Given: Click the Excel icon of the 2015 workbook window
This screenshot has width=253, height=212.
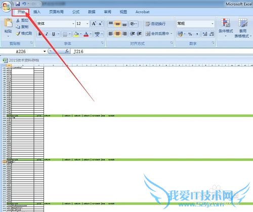Looking at the screenshot, I should (x=6, y=60).
